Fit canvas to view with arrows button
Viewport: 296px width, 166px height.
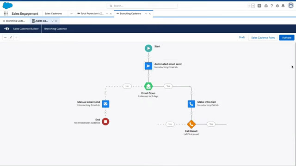point(11,38)
